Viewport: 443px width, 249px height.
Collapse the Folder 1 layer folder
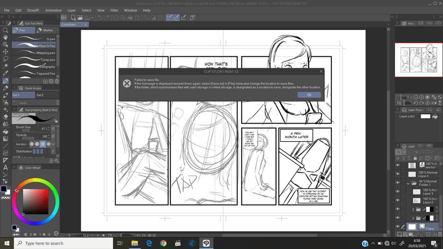(408, 184)
